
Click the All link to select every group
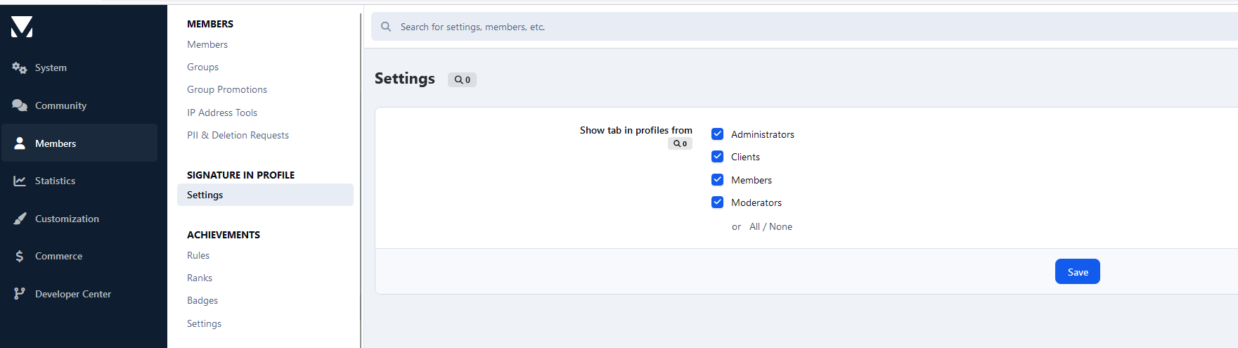pos(754,226)
